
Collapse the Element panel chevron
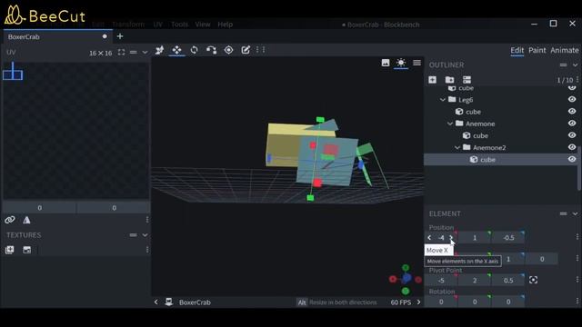[x=575, y=213]
